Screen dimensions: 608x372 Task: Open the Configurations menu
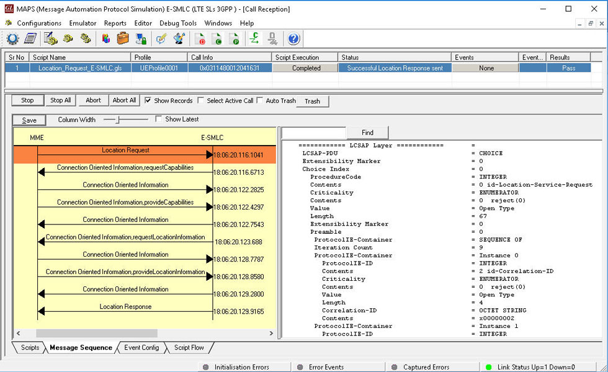click(39, 23)
